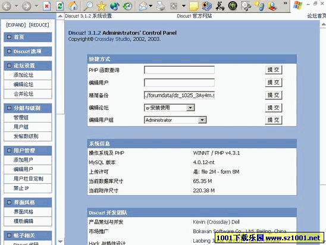Submit the 编辑用户 shortcut row
The image size is (326, 245).
tap(274, 83)
